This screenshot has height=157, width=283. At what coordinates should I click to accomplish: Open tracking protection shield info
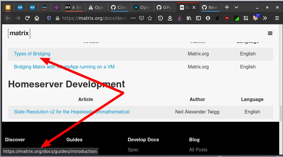click(x=49, y=18)
